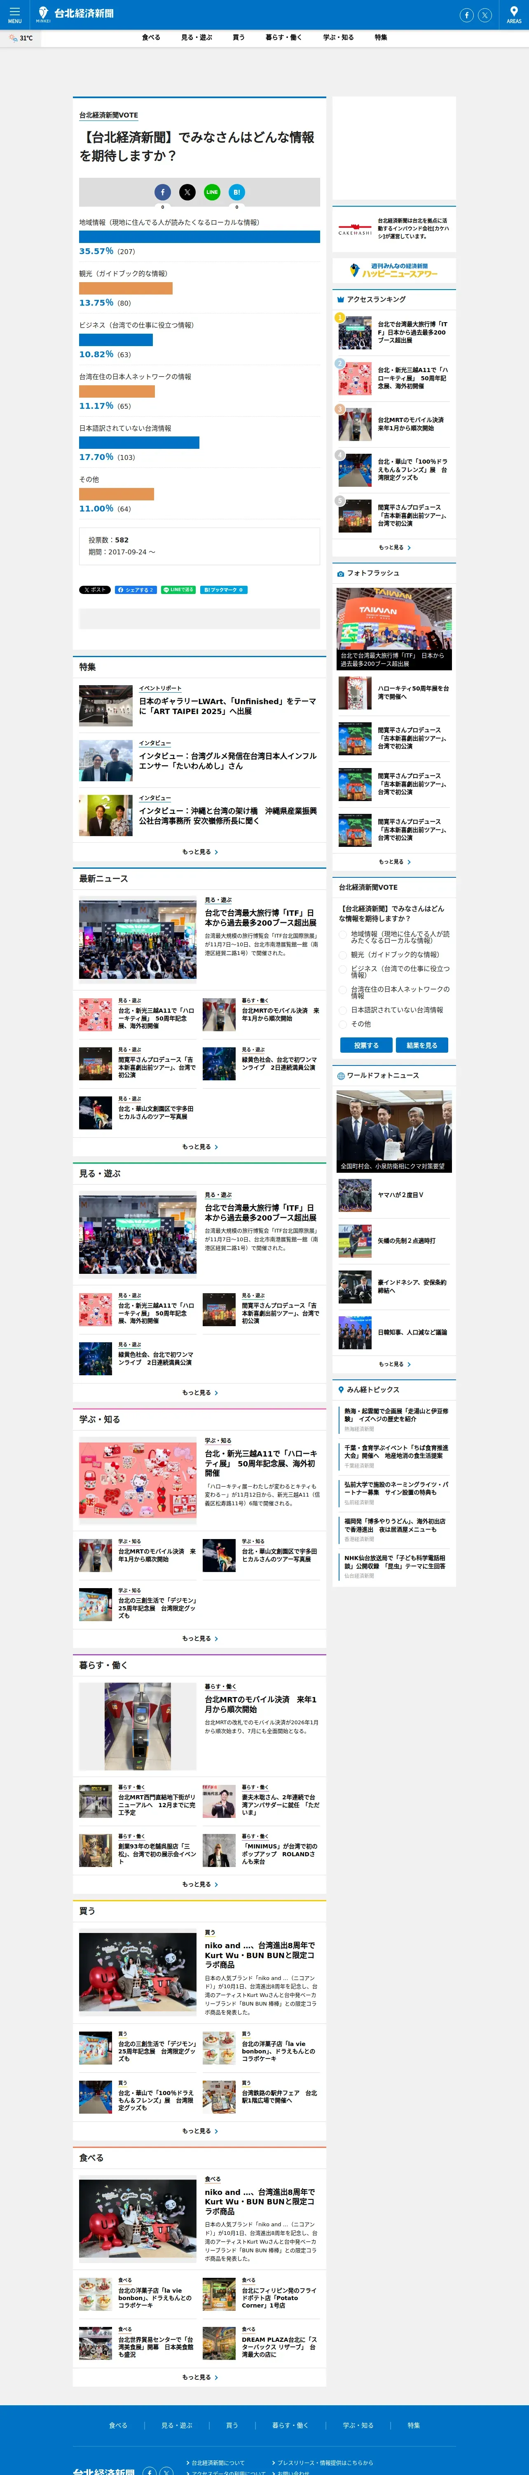Expand もっと見る under 見る・遊ぶ section
529x2475 pixels.
[200, 1393]
